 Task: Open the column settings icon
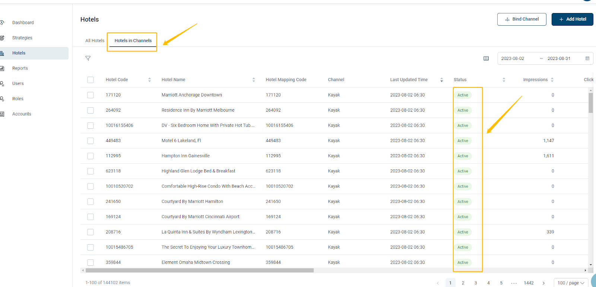point(486,58)
